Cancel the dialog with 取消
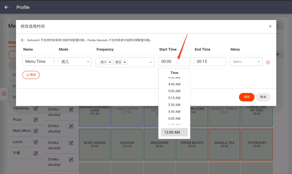Image resolution: width=292 pixels, height=174 pixels. (x=263, y=97)
